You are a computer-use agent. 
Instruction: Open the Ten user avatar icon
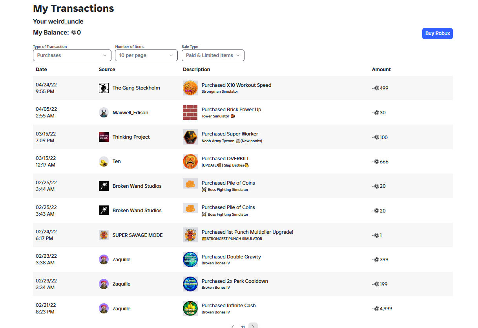point(104,161)
